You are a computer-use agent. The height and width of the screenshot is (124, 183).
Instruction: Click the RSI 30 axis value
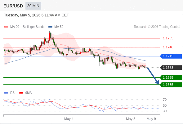tap(165, 111)
